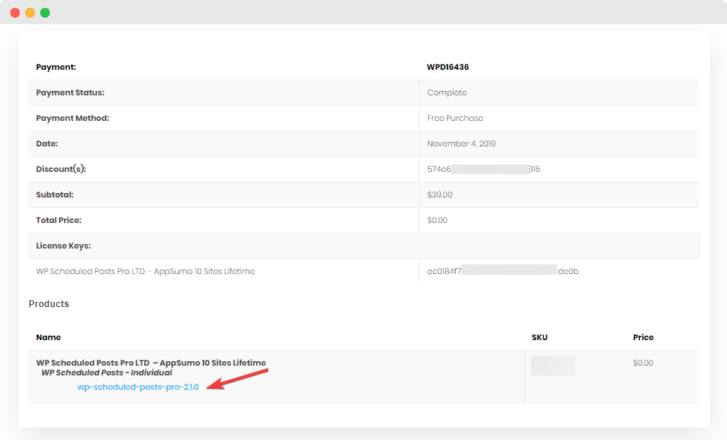The image size is (727, 440).
Task: Click the 'Complete' payment status value
Action: [x=447, y=92]
